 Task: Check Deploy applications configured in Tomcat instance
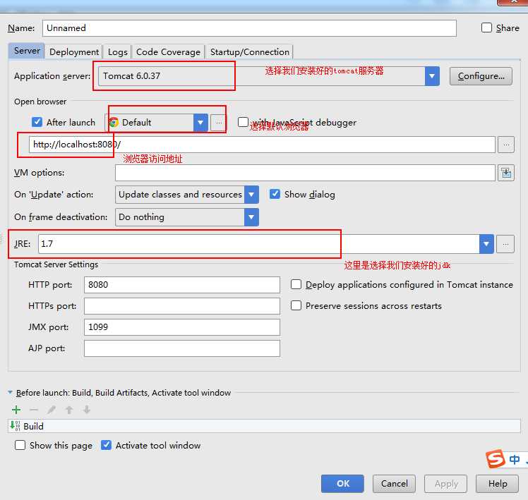(296, 284)
